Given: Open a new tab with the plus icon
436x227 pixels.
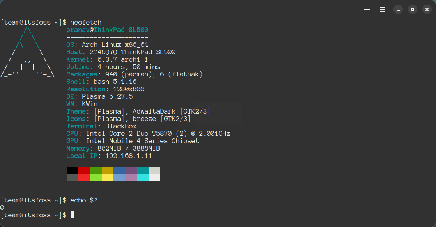Looking at the screenshot, I should [367, 9].
